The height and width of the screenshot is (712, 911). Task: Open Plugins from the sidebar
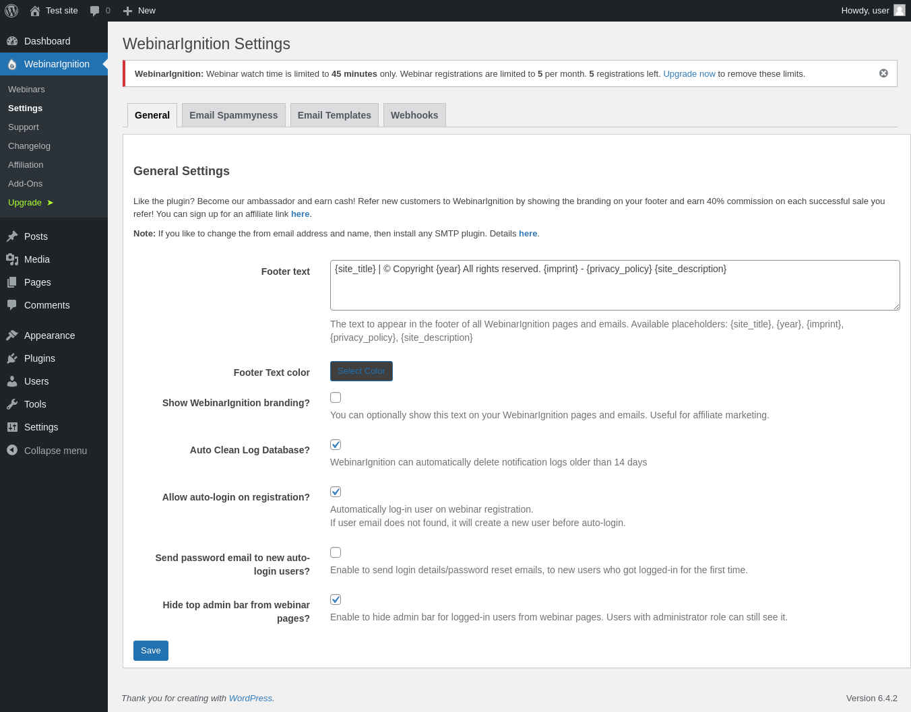(39, 358)
